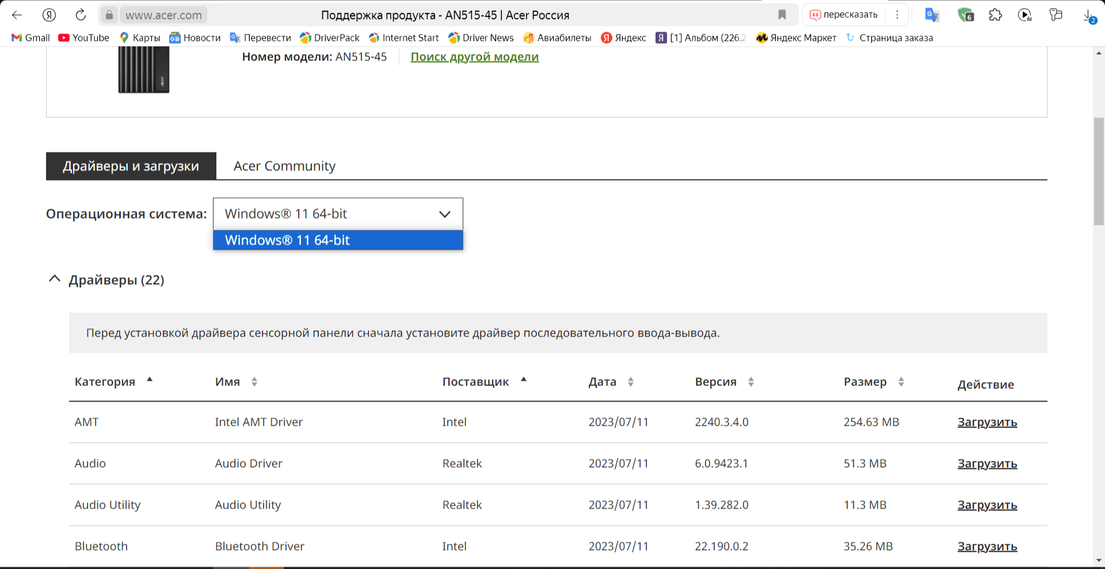Click the Bluetooth Driver name cell
The image size is (1105, 569).
pos(260,546)
